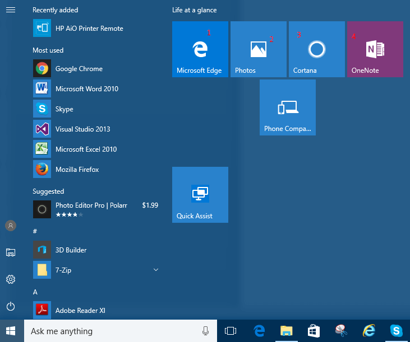410x342 pixels.
Task: Open the Microsoft Edge tile
Action: [x=200, y=49]
